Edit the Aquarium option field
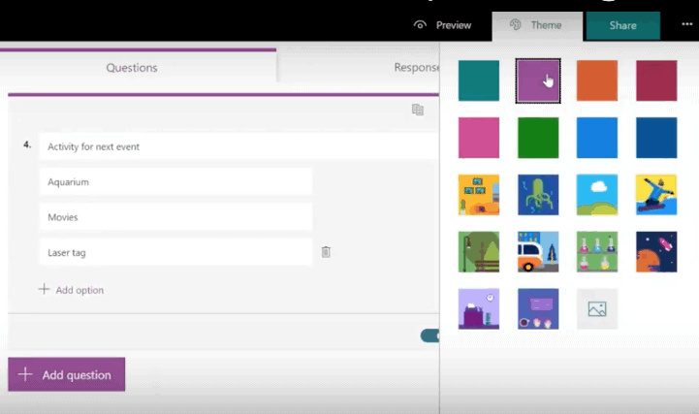Viewport: 699px width, 414px height. pos(175,181)
